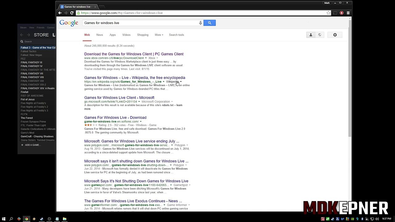Show personal results using the person icon
The width and height of the screenshot is (395, 222).
(x=311, y=35)
